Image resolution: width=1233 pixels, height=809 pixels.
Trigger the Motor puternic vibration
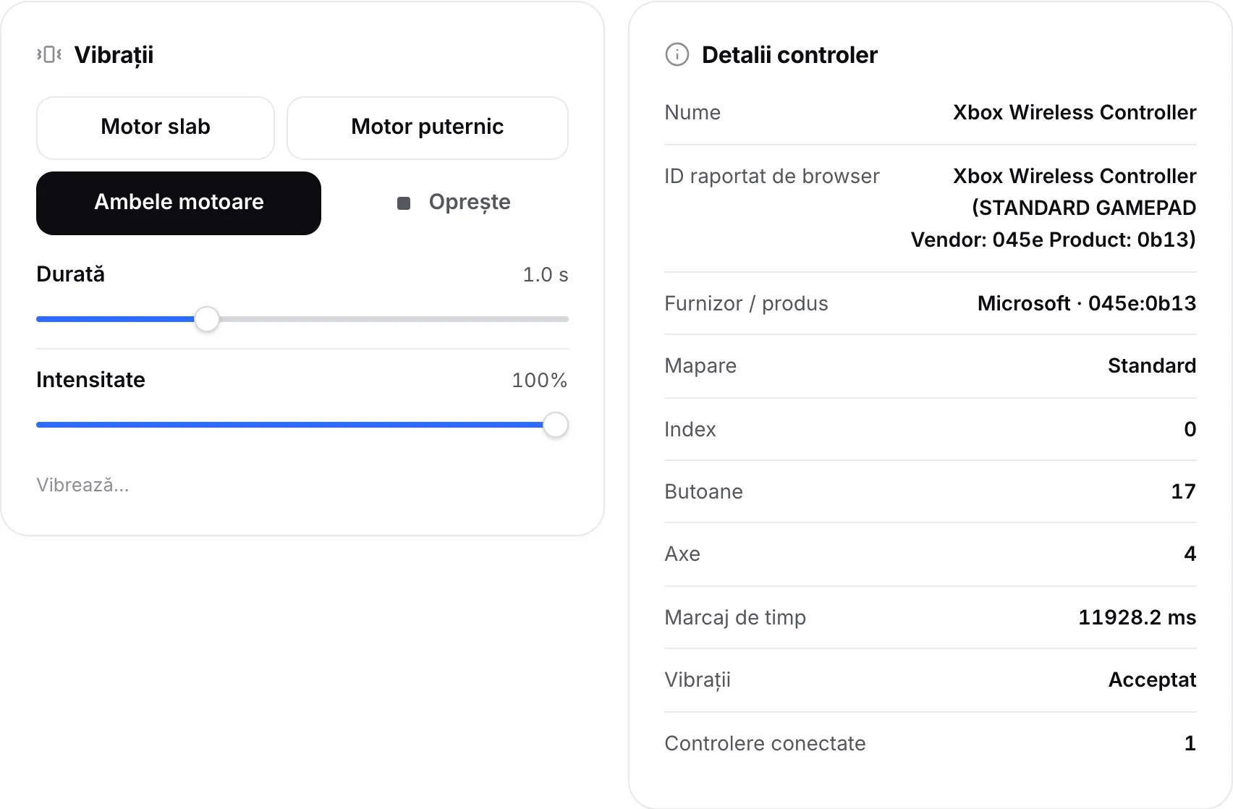[428, 127]
